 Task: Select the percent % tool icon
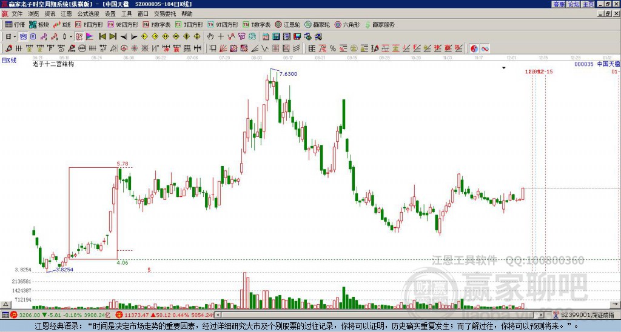click(x=333, y=48)
